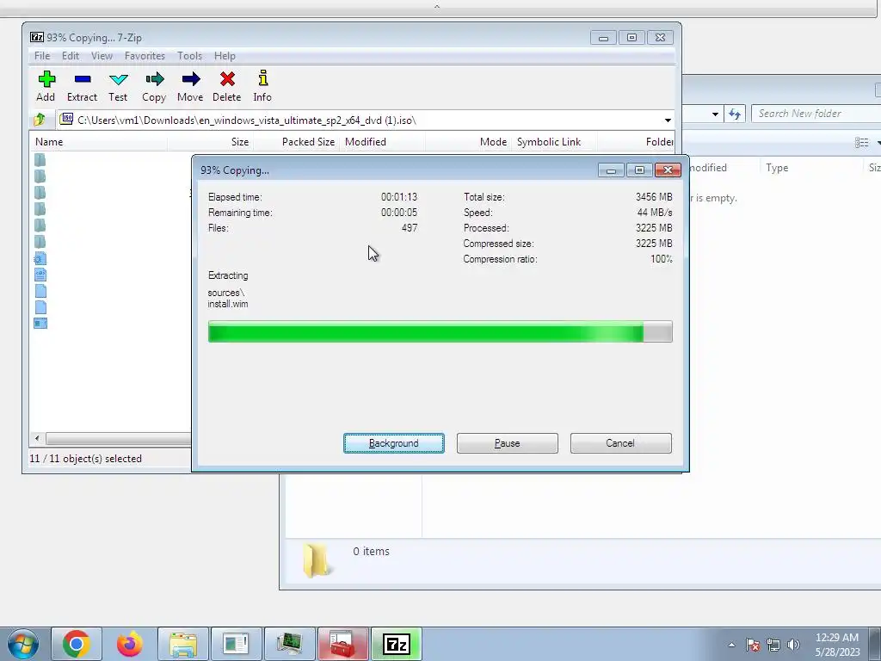The height and width of the screenshot is (661, 881).
Task: Click the Search New folder field
Action: tap(816, 114)
